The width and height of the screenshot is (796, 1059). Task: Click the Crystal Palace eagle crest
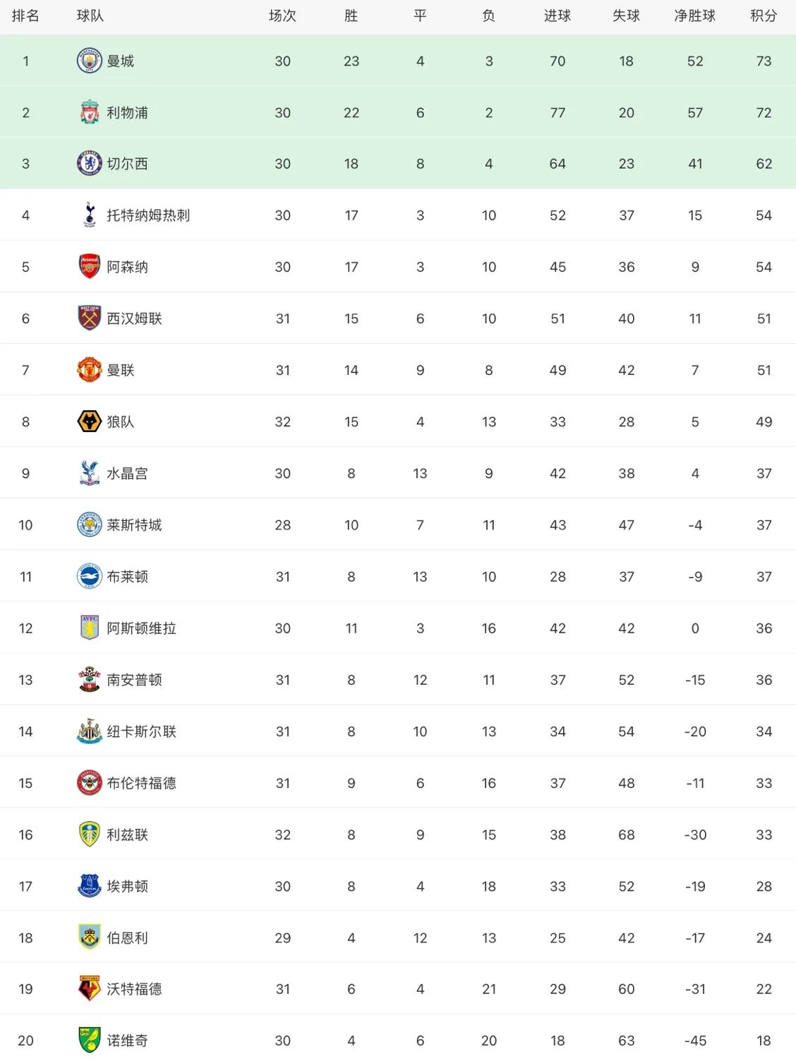90,473
